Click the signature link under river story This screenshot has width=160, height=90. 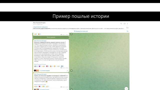click(40, 64)
